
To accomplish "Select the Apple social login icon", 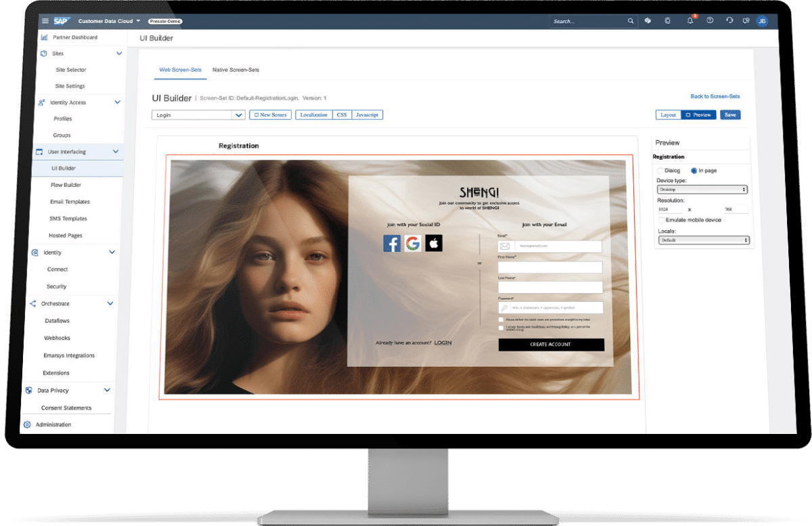I will point(434,243).
